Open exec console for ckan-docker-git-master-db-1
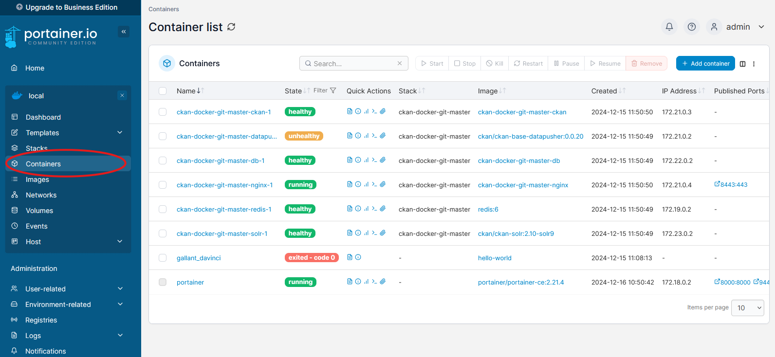The width and height of the screenshot is (775, 357). pyautogui.click(x=374, y=160)
